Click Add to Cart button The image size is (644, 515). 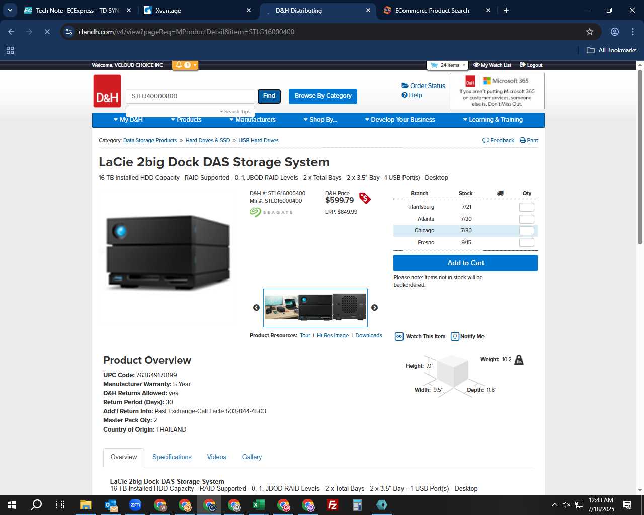465,263
